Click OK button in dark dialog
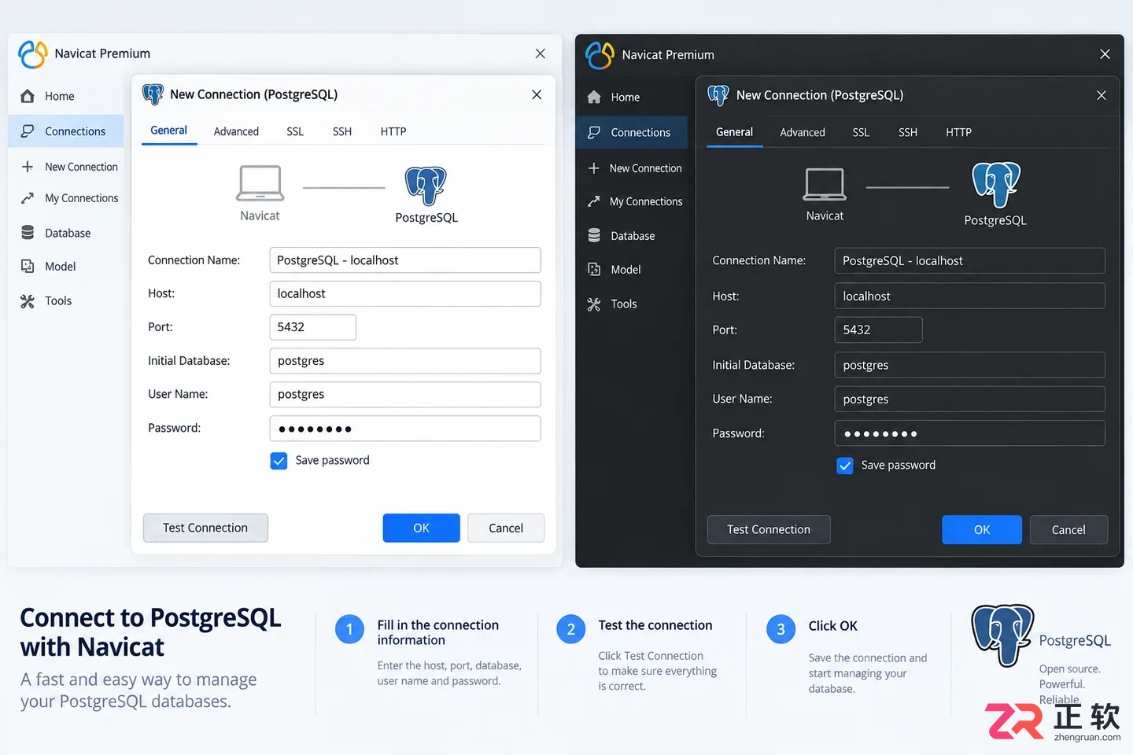 (982, 529)
